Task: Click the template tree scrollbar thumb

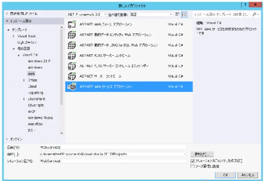Action: (x=61, y=67)
